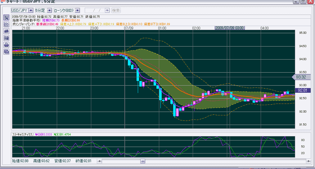Click the chart app icon in title bar
This screenshot has width=315, height=169.
[2, 2]
